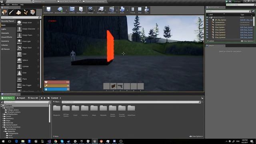256x144 pixels.
Task: Open the File menu
Action: [3, 4]
